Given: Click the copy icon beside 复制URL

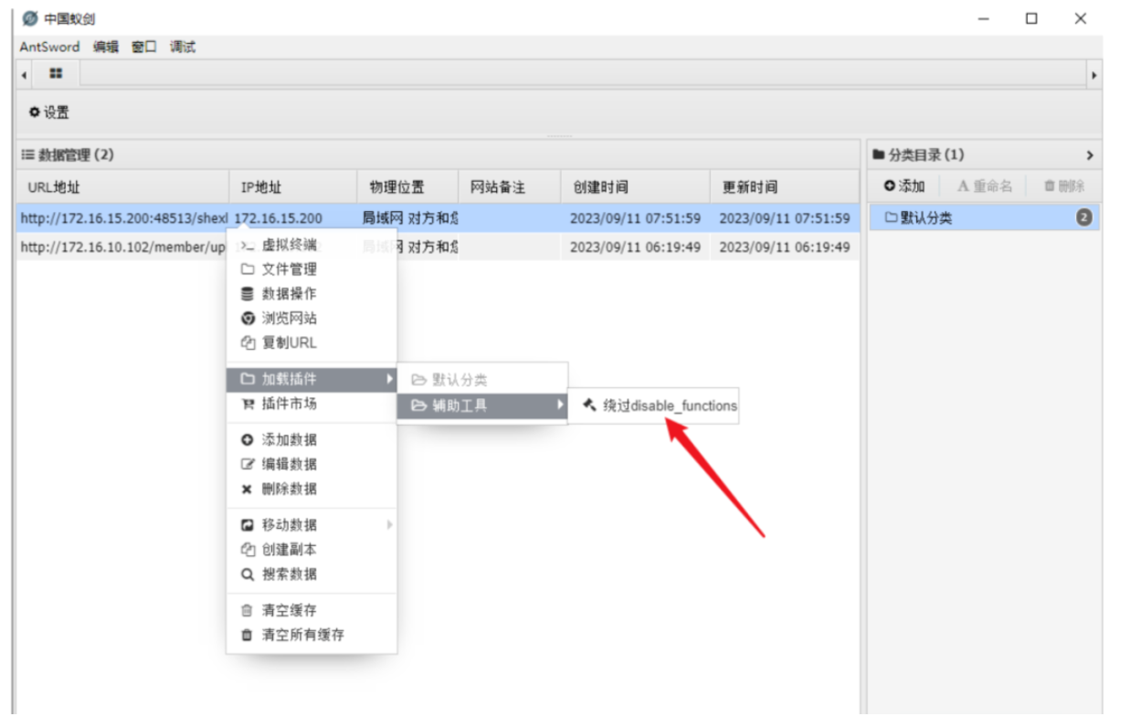Looking at the screenshot, I should (247, 343).
